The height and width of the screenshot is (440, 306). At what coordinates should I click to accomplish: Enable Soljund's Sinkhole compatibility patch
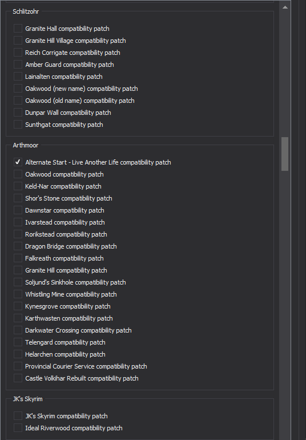pyautogui.click(x=18, y=282)
